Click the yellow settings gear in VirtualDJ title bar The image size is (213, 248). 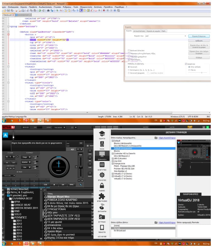click(x=190, y=127)
